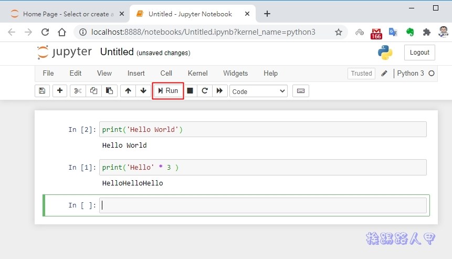
Task: Move selected cell down arrow
Action: click(x=143, y=91)
